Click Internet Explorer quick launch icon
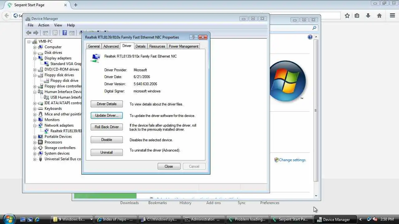This screenshot has height=224, width=399. pos(37,219)
